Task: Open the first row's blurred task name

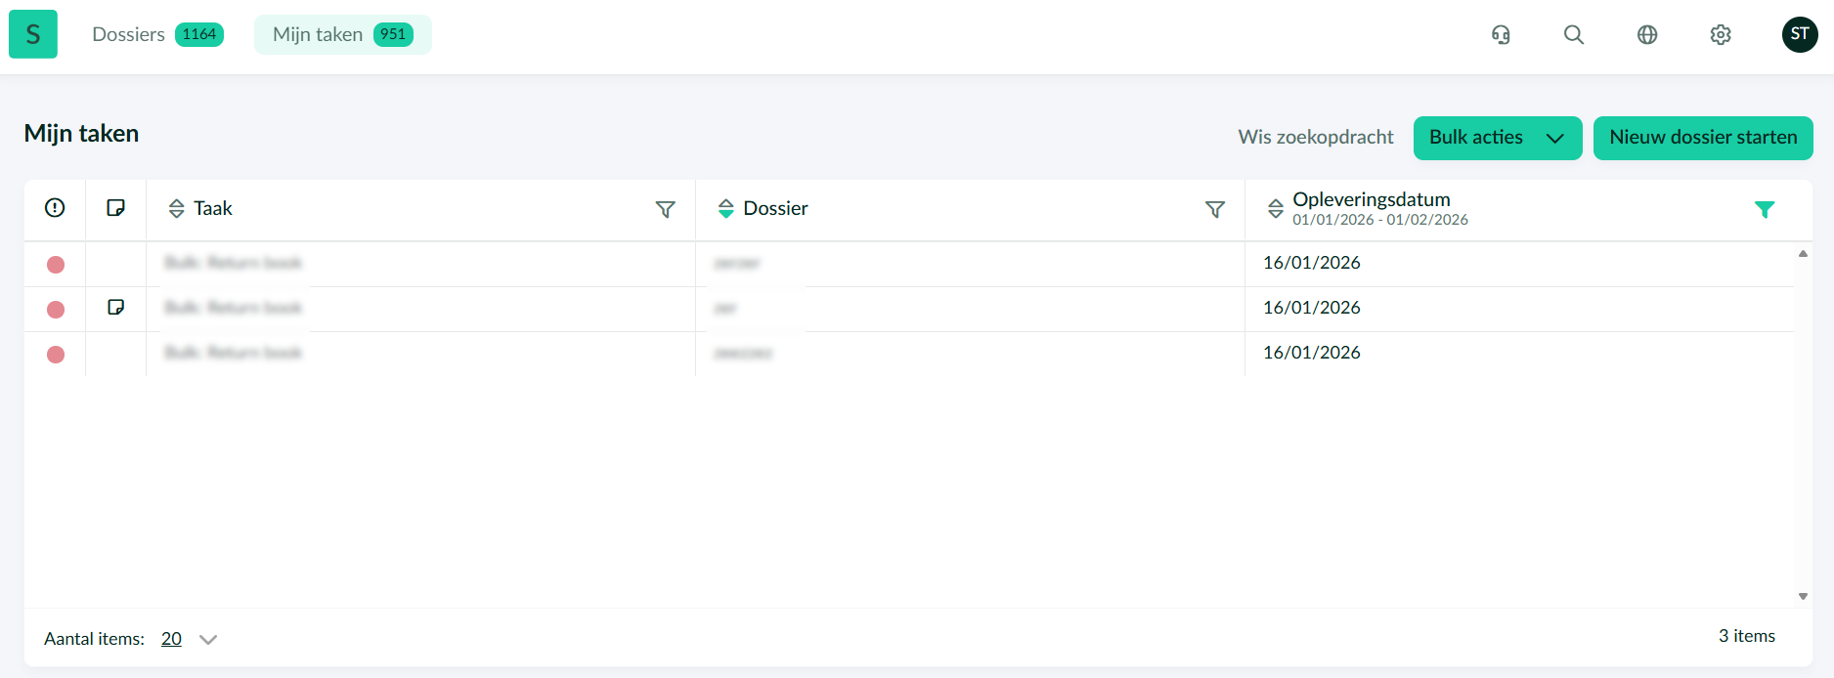Action: pos(233,263)
